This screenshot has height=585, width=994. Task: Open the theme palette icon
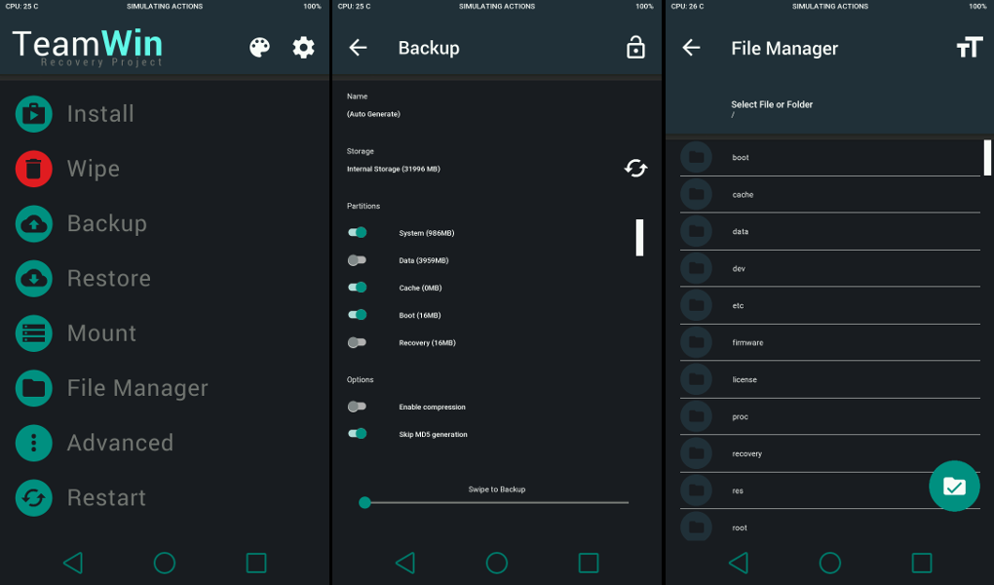point(259,48)
